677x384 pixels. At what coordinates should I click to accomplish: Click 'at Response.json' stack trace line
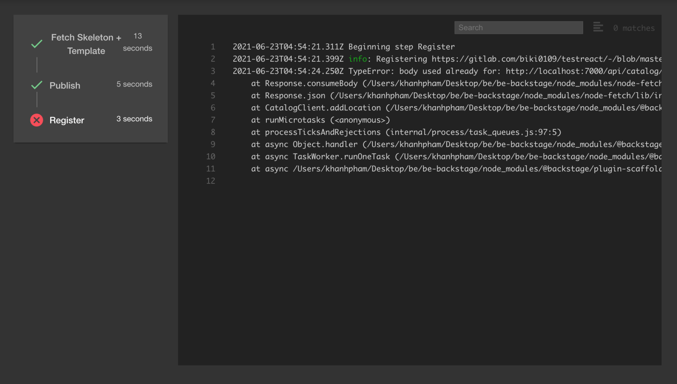[x=456, y=96]
